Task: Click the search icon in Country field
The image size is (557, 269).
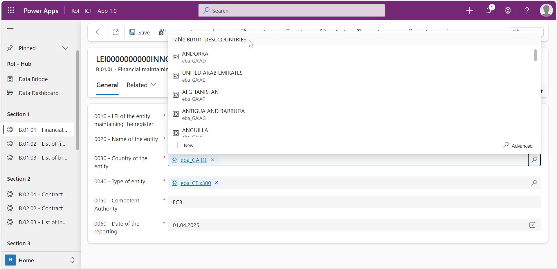Action: [534, 160]
